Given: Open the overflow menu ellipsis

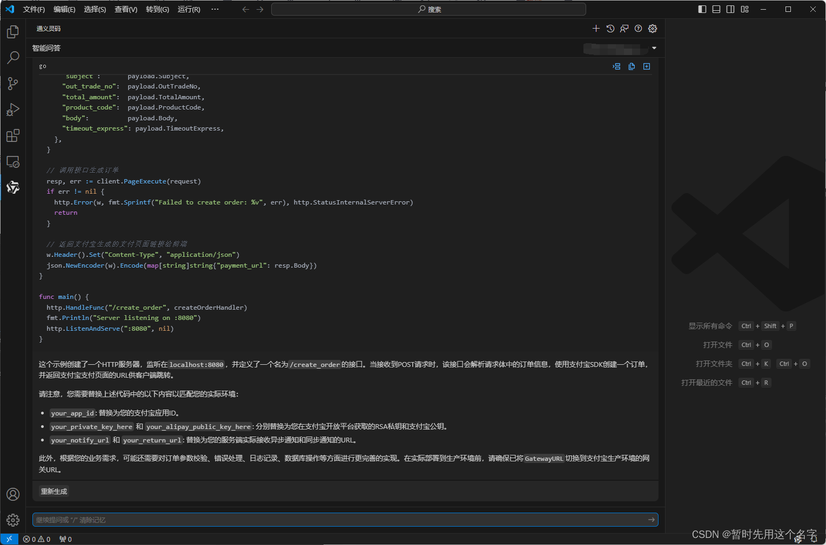Looking at the screenshot, I should [x=215, y=9].
